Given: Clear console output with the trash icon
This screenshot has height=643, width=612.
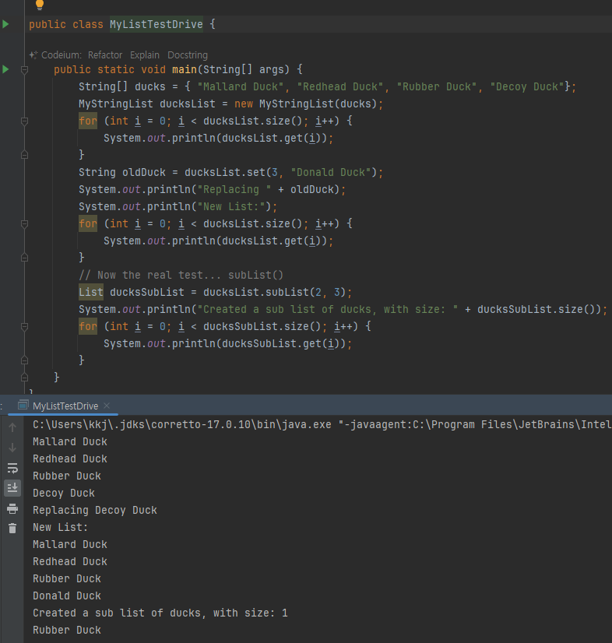Looking at the screenshot, I should (12, 528).
